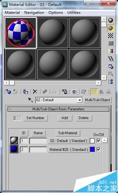Click the Add button
Screen dimensions: 118x193
tap(65, 118)
